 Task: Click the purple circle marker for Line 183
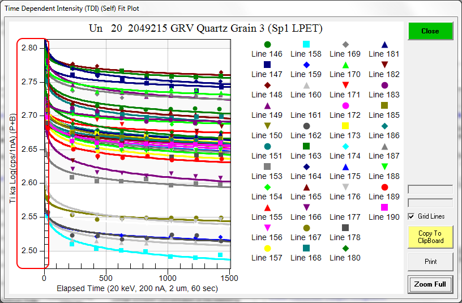384,85
